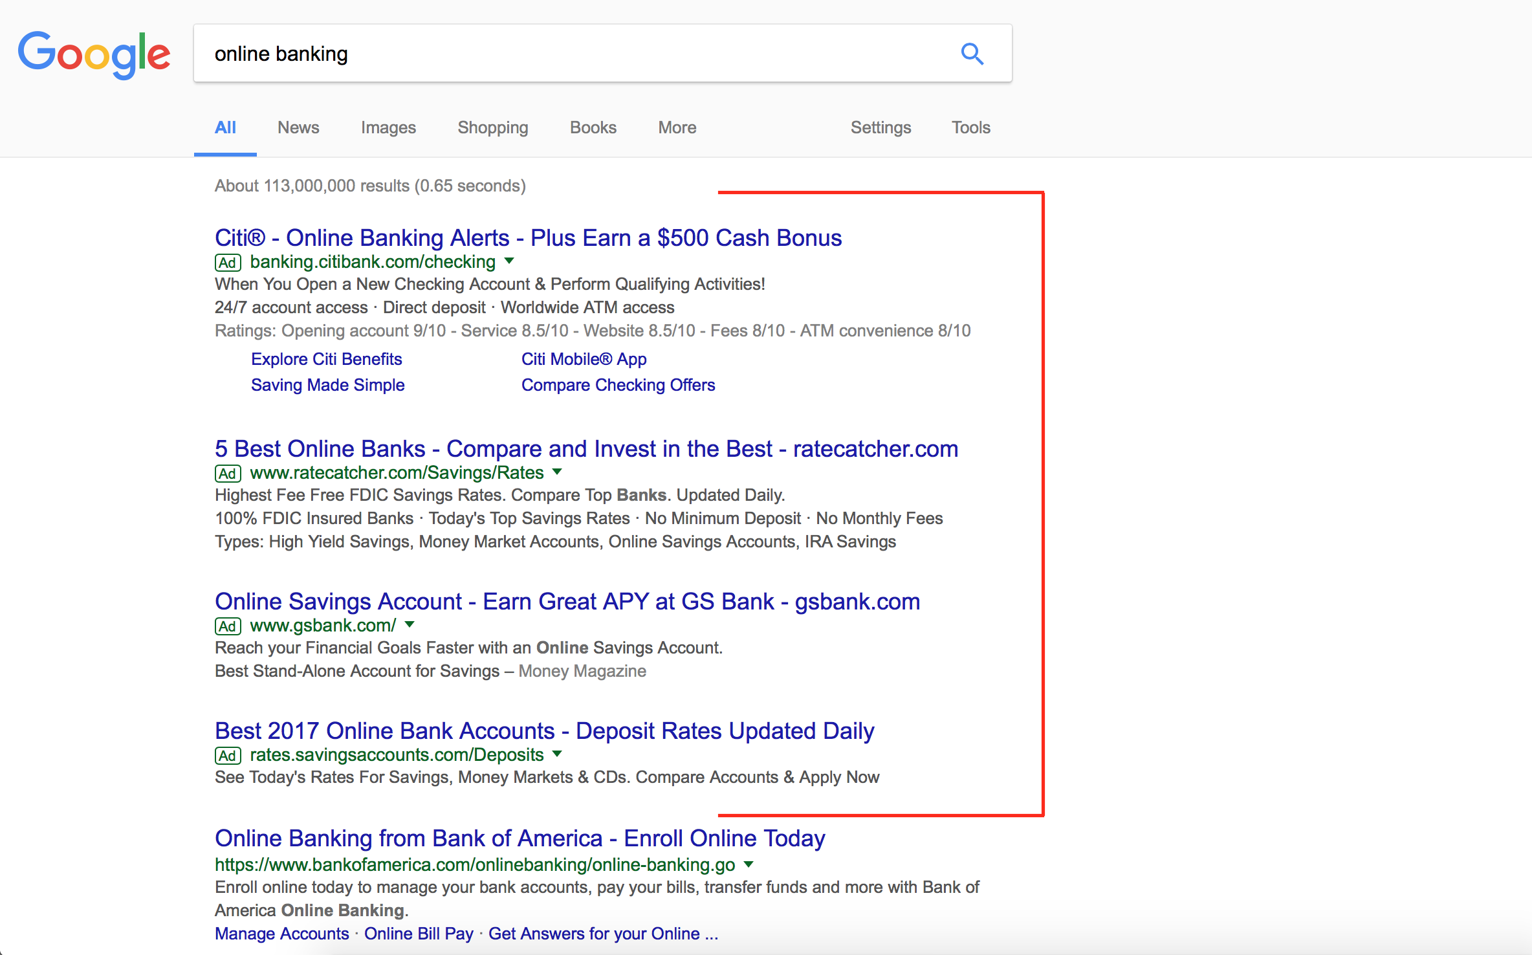
Task: Expand dropdown arrow after bankofamerica.com URL
Action: (x=749, y=864)
